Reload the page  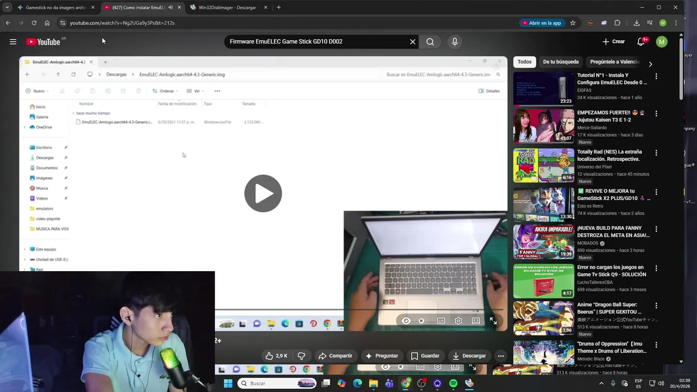(34, 23)
